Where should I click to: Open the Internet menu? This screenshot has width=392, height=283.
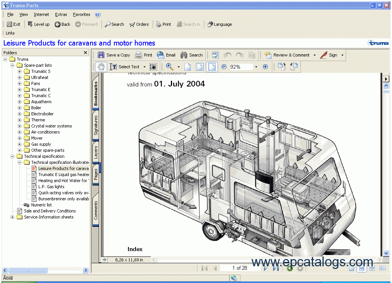pos(41,14)
